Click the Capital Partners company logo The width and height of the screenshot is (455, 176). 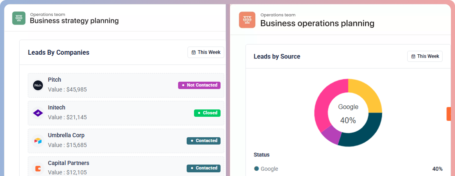tap(38, 168)
